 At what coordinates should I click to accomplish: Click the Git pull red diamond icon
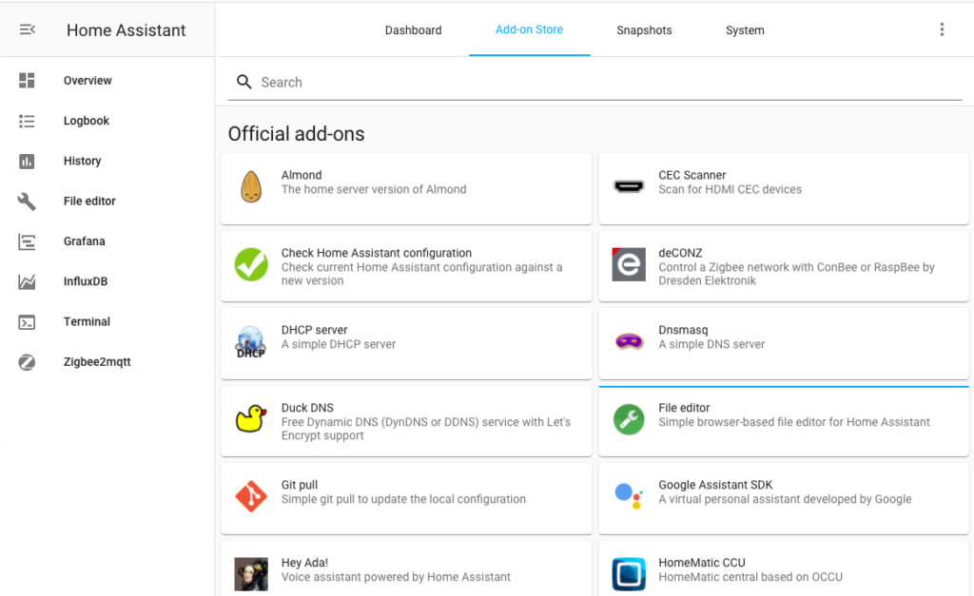point(251,496)
